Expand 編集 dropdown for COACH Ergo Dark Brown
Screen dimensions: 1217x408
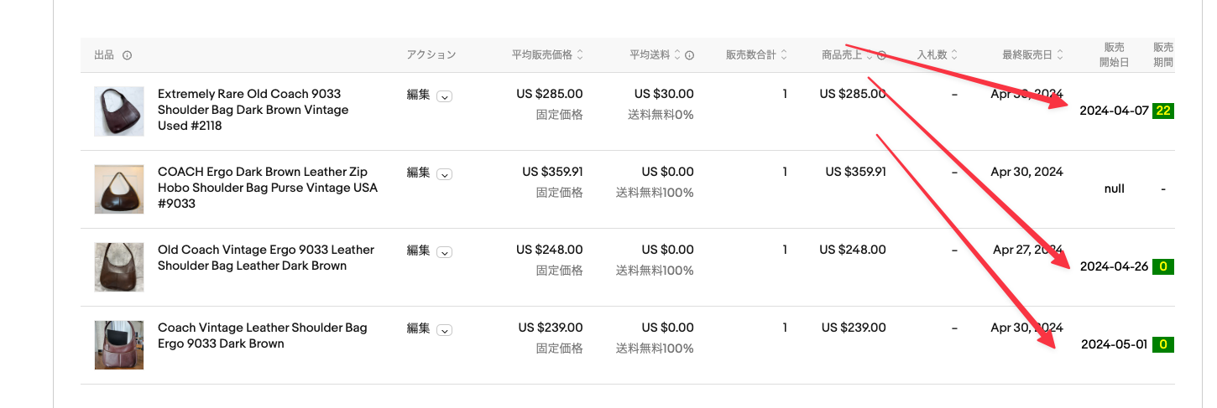[445, 173]
